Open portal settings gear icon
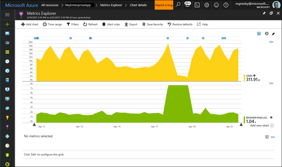Image resolution: width=282 pixels, height=167 pixels. [207, 5]
